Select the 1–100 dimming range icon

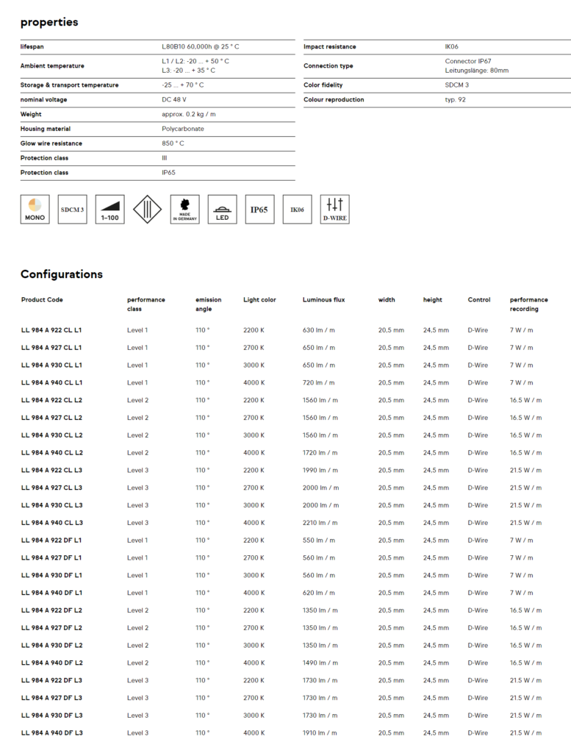coord(109,210)
